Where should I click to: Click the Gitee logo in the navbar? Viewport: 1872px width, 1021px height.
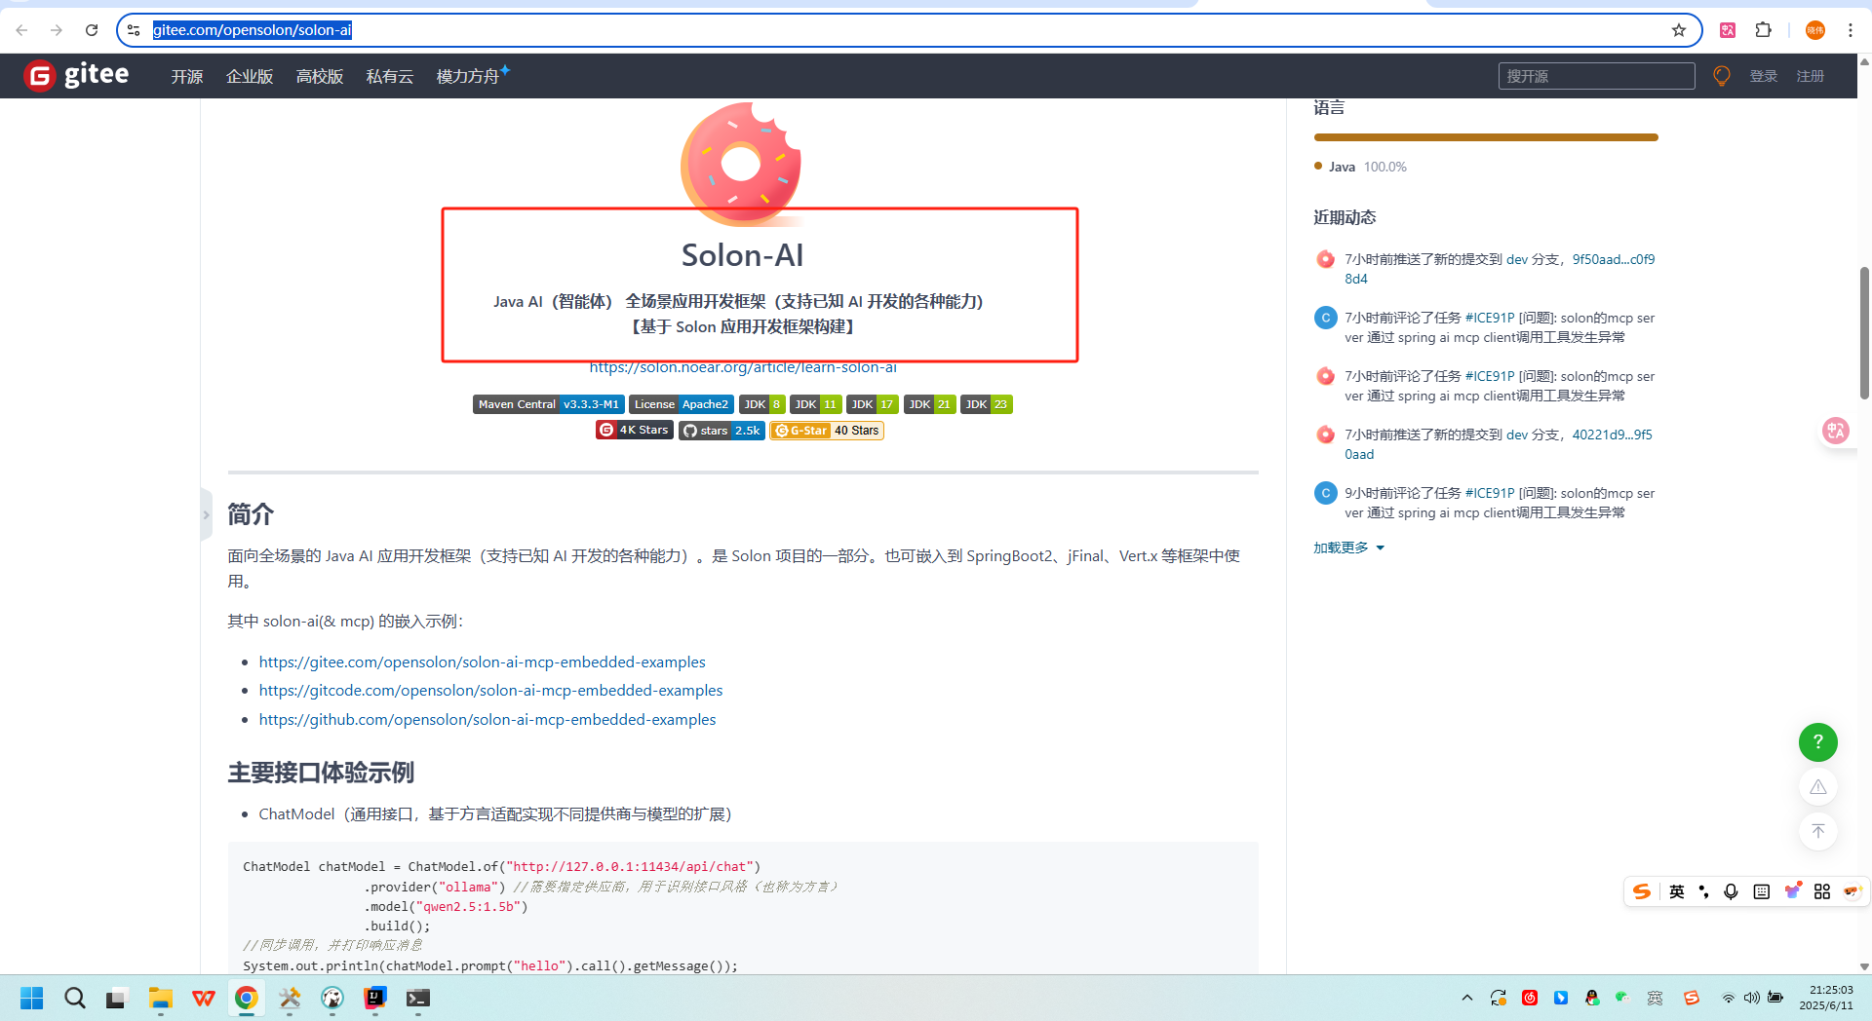click(39, 75)
